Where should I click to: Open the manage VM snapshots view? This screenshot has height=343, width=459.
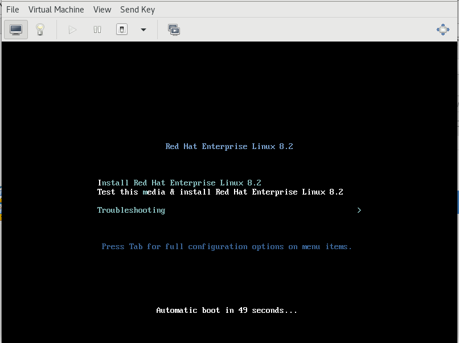click(174, 30)
